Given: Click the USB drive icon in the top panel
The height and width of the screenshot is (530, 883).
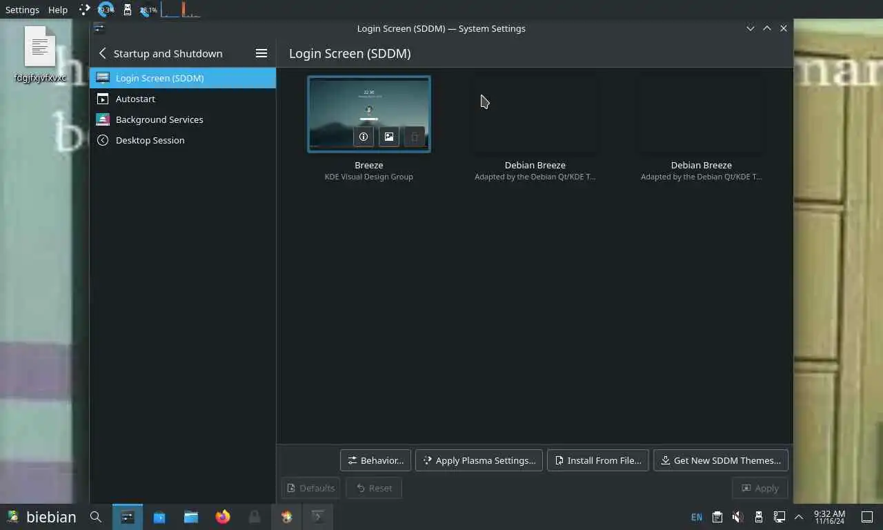Looking at the screenshot, I should pos(127,10).
